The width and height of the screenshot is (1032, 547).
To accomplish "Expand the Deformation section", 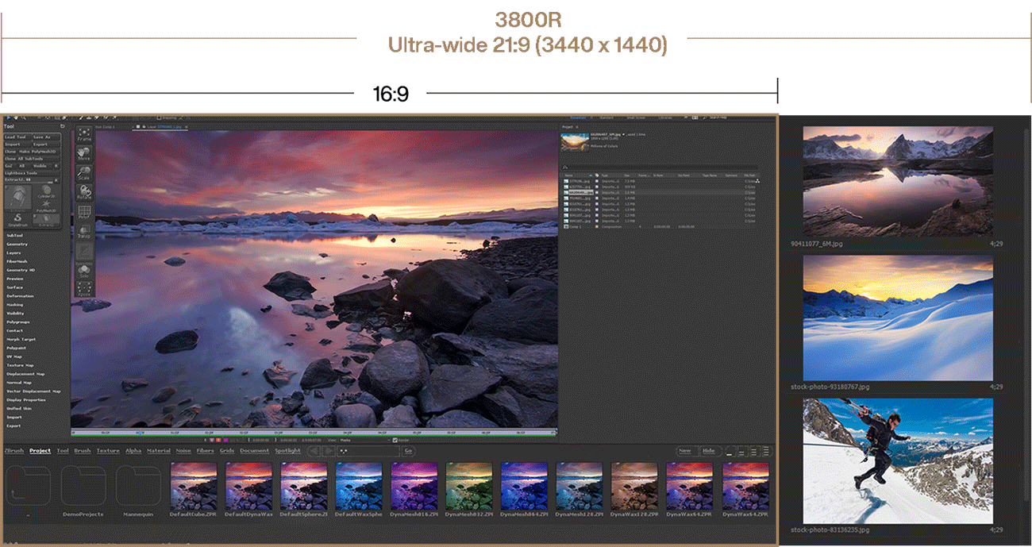I will (20, 296).
